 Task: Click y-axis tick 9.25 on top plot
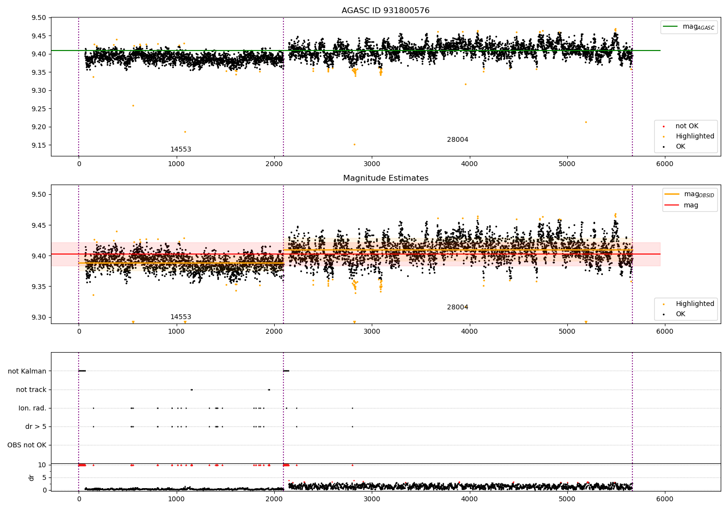click(38, 109)
